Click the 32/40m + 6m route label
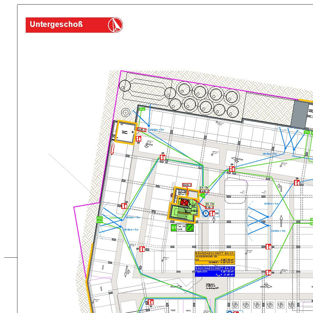Viewport: 313px width, 313px height. point(278,231)
